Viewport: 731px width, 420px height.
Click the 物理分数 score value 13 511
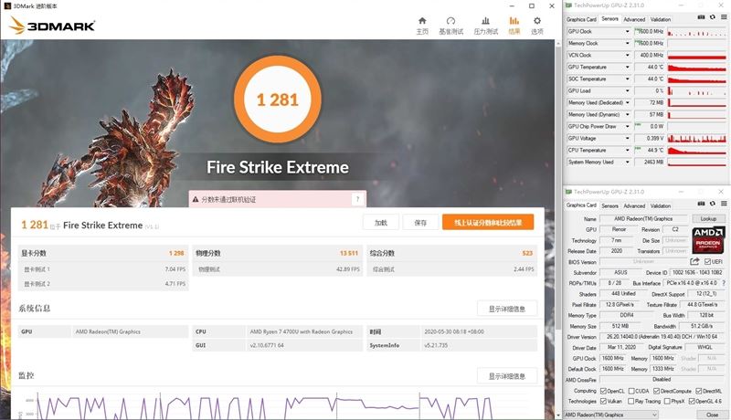pyautogui.click(x=349, y=253)
